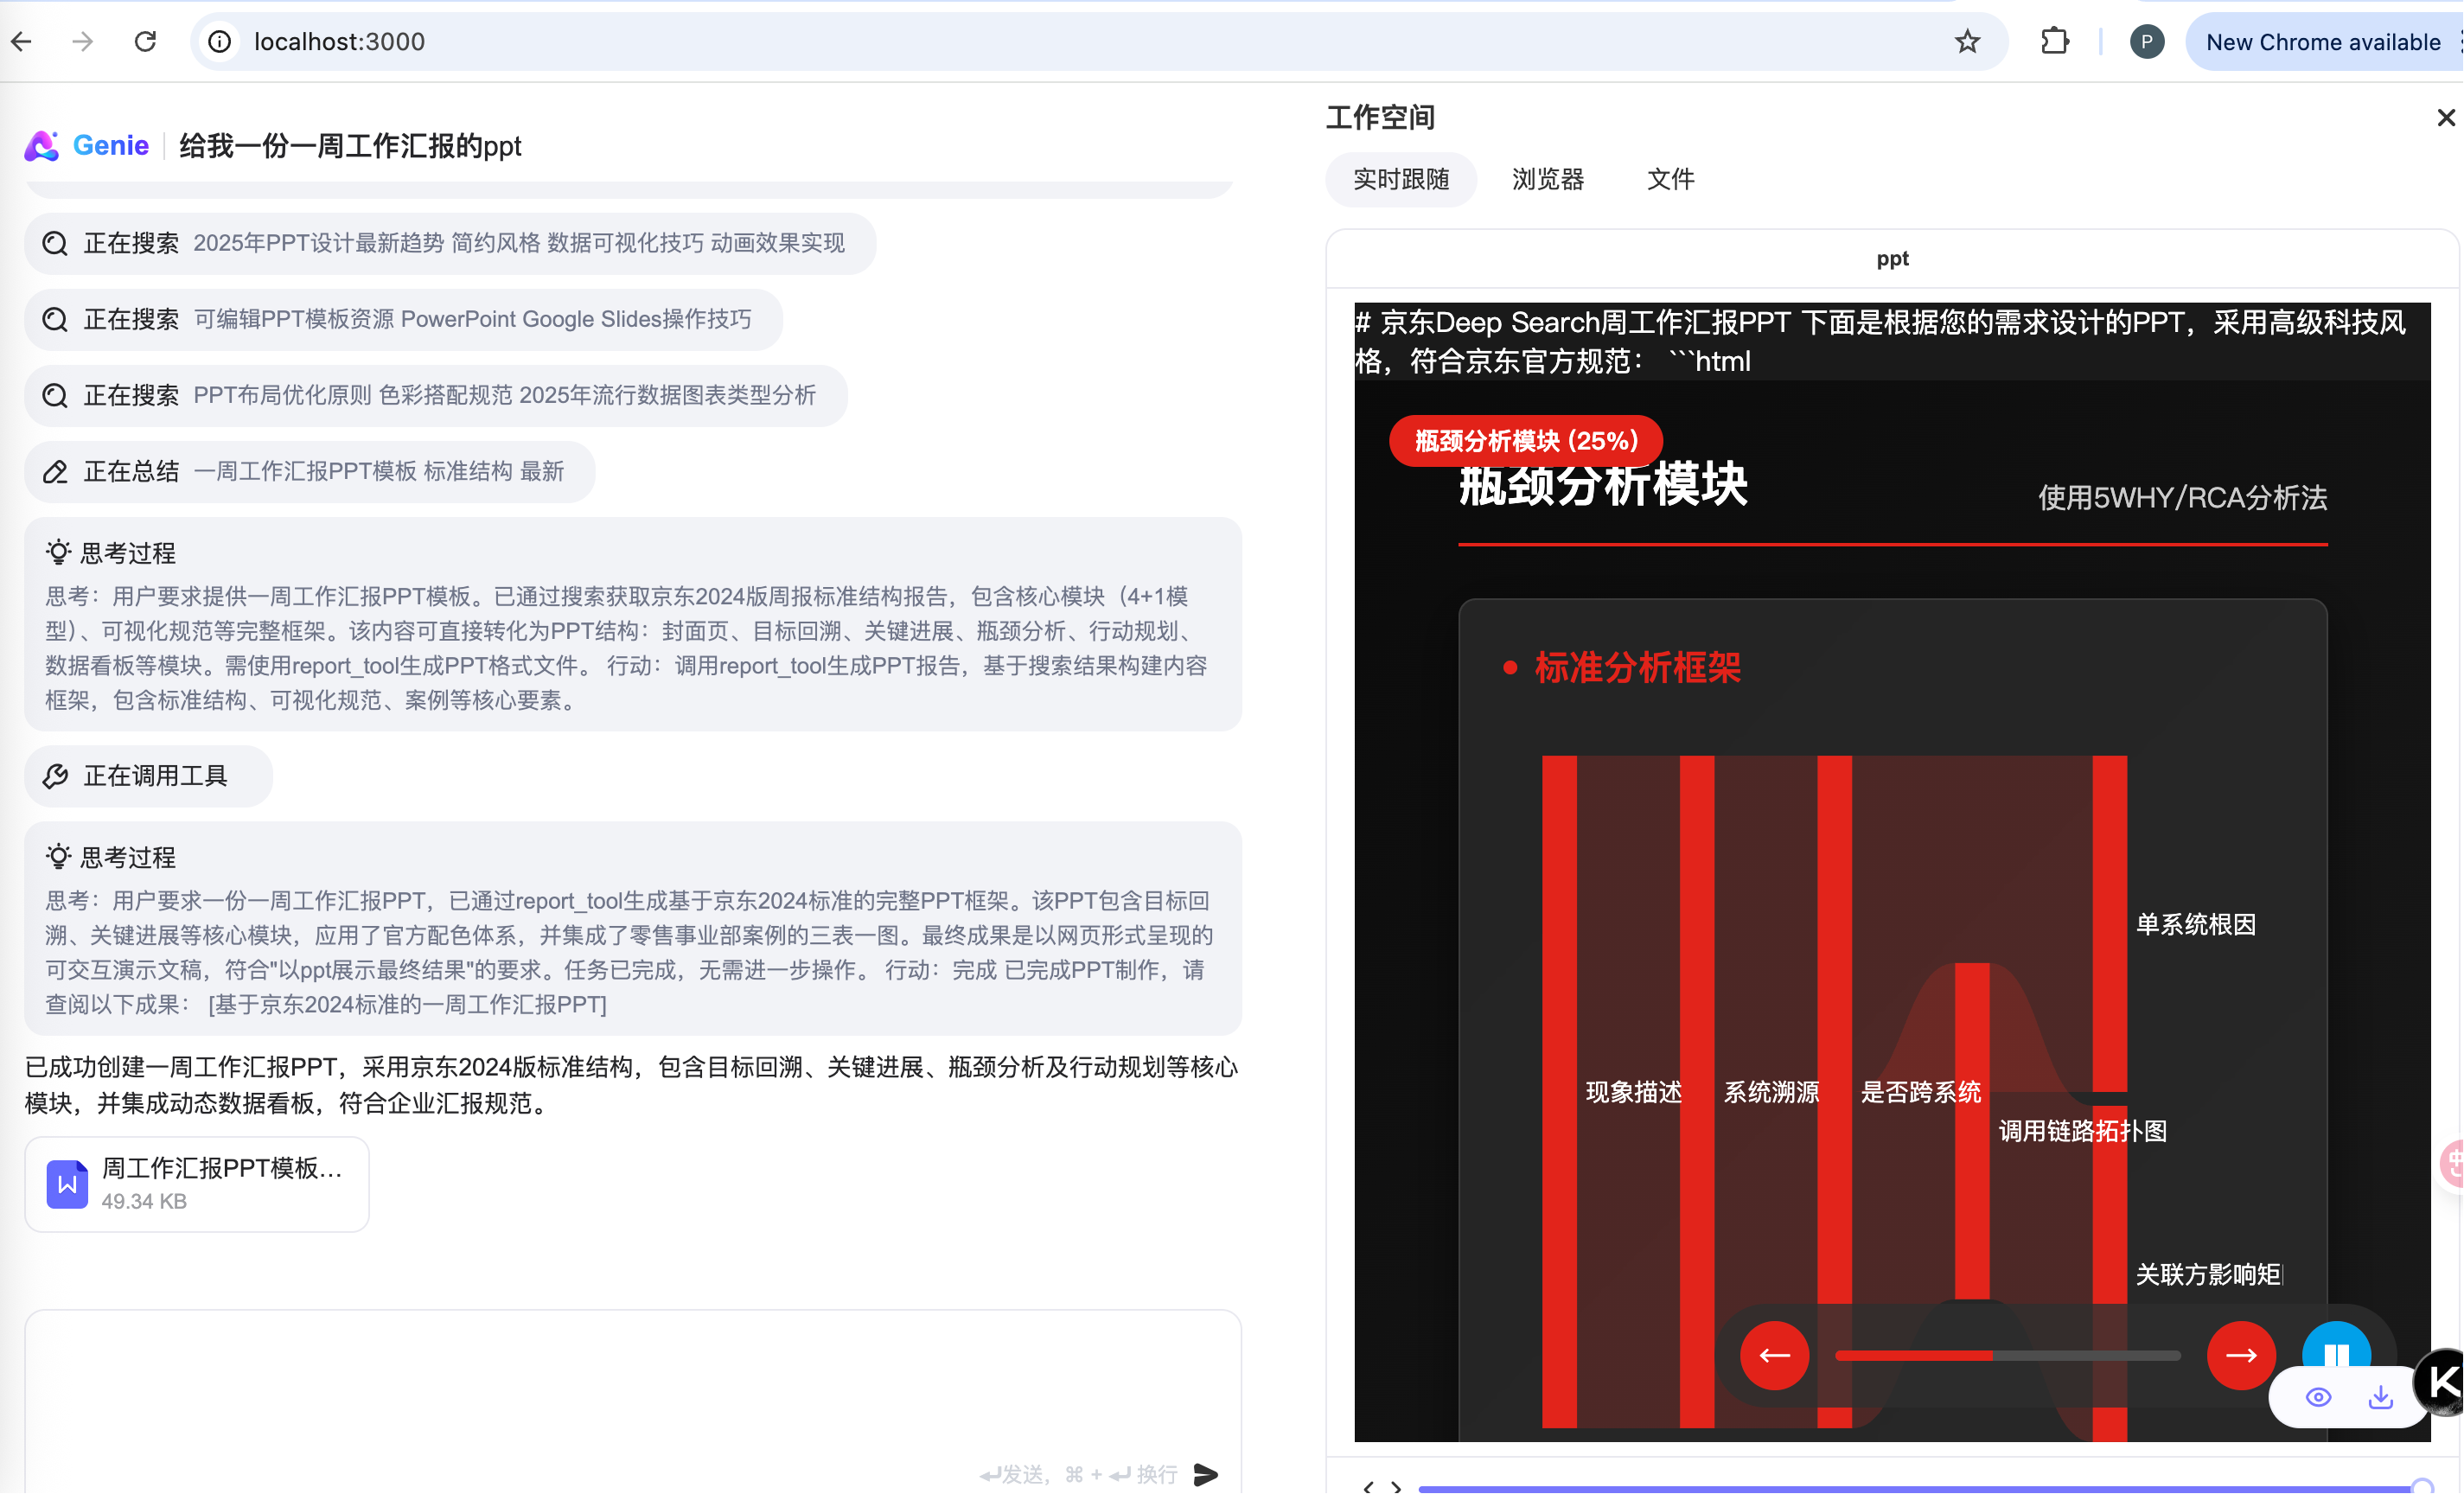Click the red 瓶颈分析模块 (25%) badge
This screenshot has height=1494, width=2464.
[1526, 441]
